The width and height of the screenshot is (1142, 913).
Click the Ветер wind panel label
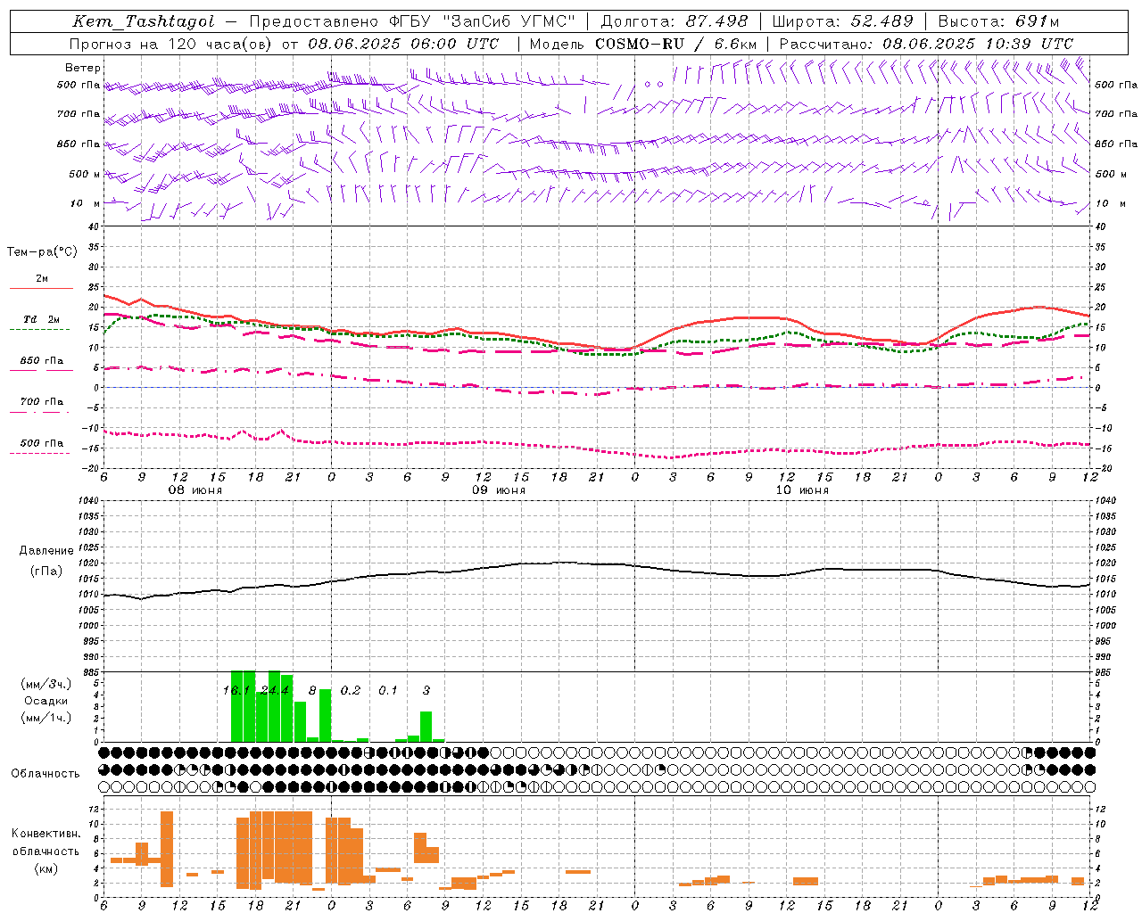tap(83, 68)
